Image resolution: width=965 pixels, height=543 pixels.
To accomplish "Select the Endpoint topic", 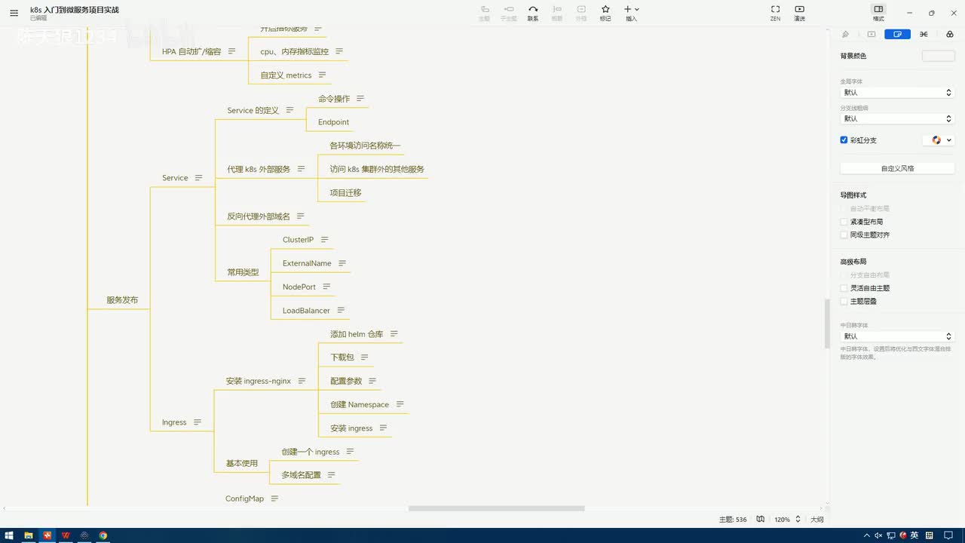I will [333, 122].
